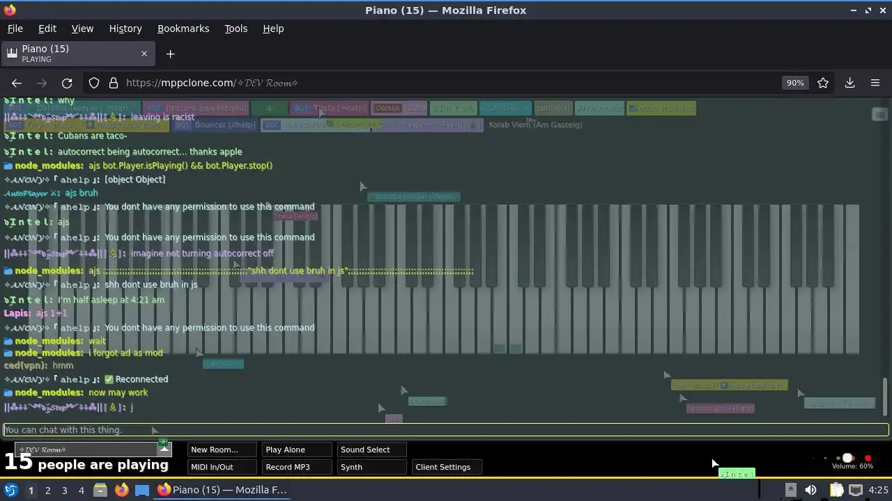Click the '15 people are playing' status text

click(x=86, y=463)
